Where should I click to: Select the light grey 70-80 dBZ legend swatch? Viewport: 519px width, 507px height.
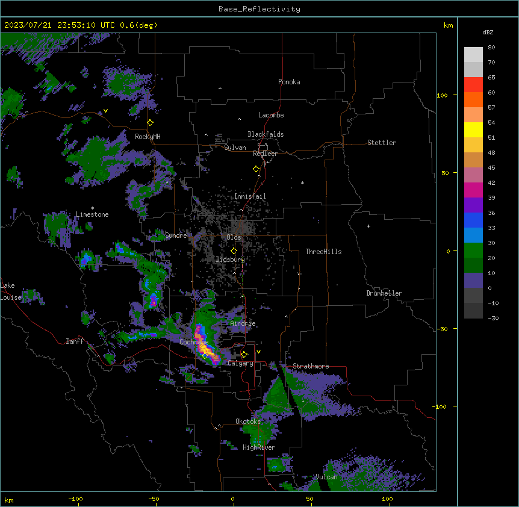coord(473,55)
